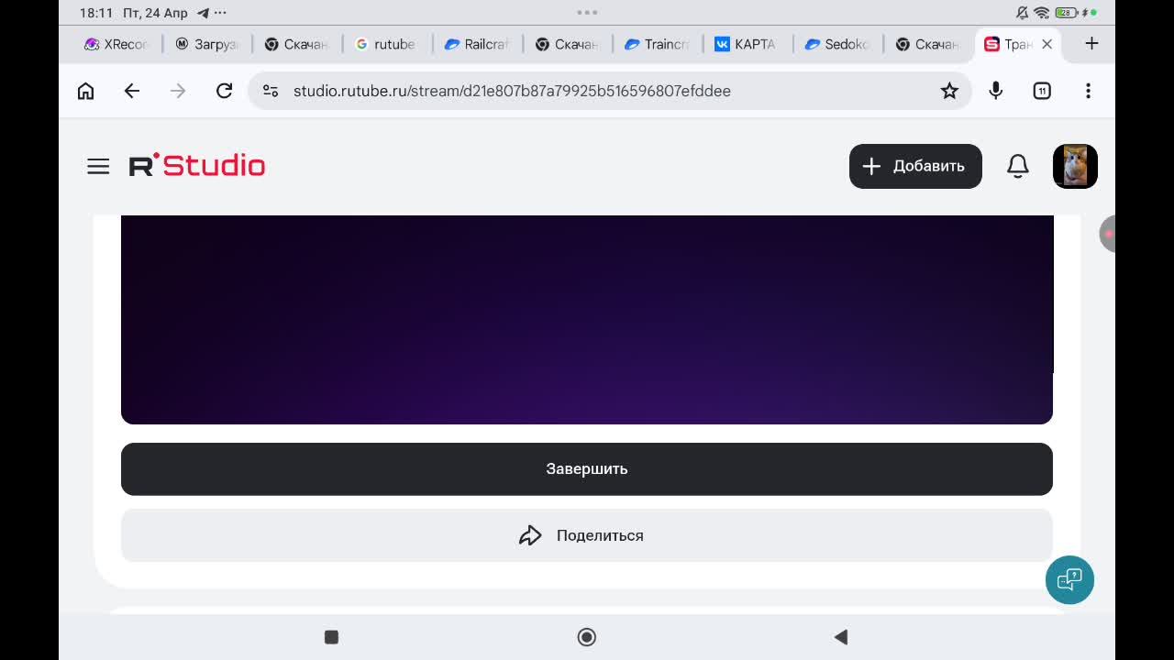Switch to the Traincr tab

pos(656,44)
